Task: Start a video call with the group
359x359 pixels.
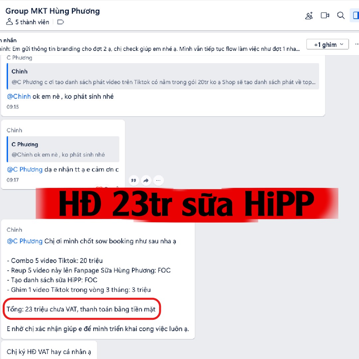Action: 325,15
